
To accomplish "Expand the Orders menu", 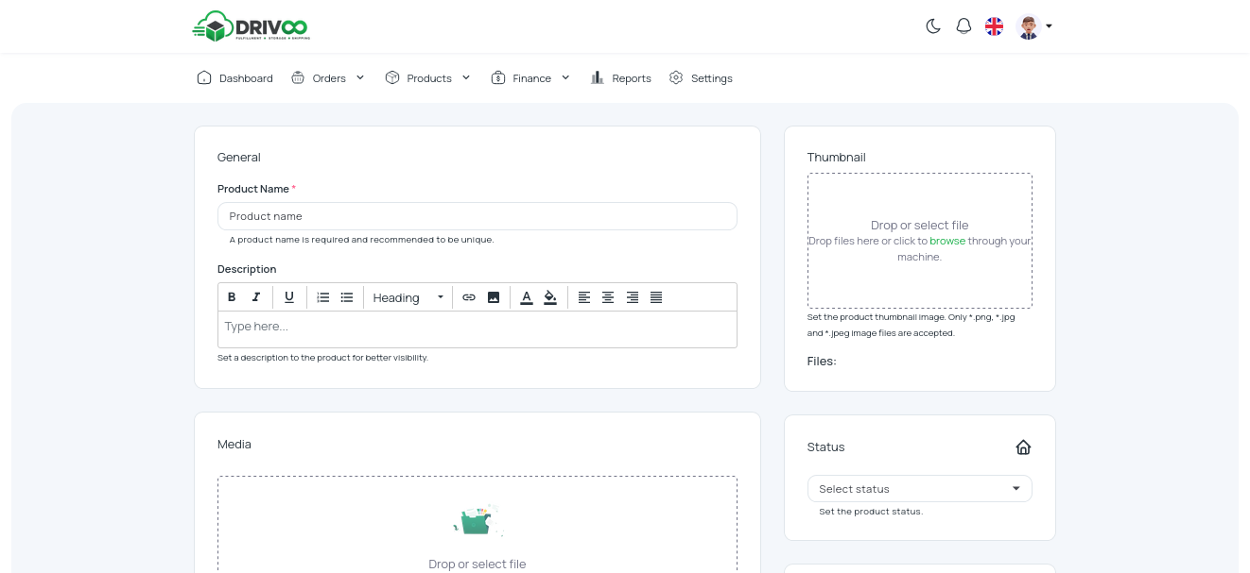I will coord(327,78).
